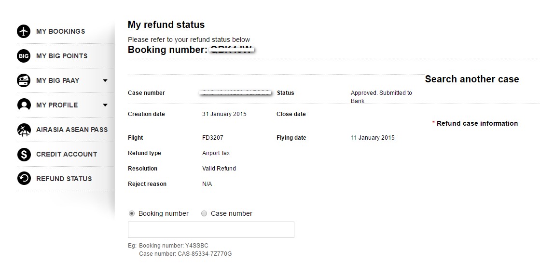Open the MY BOOKINGS menu item
The image size is (540, 263).
tap(60, 31)
